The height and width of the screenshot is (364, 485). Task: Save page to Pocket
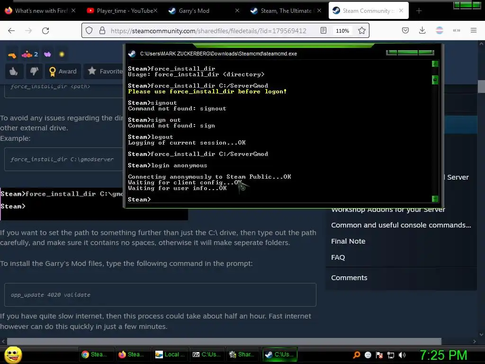[405, 30]
